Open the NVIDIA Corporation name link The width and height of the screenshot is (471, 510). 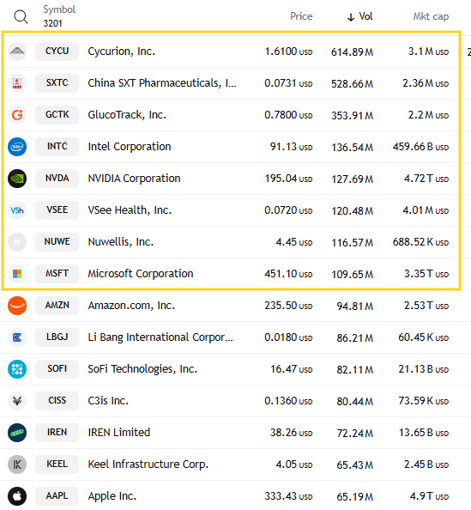[x=134, y=179]
